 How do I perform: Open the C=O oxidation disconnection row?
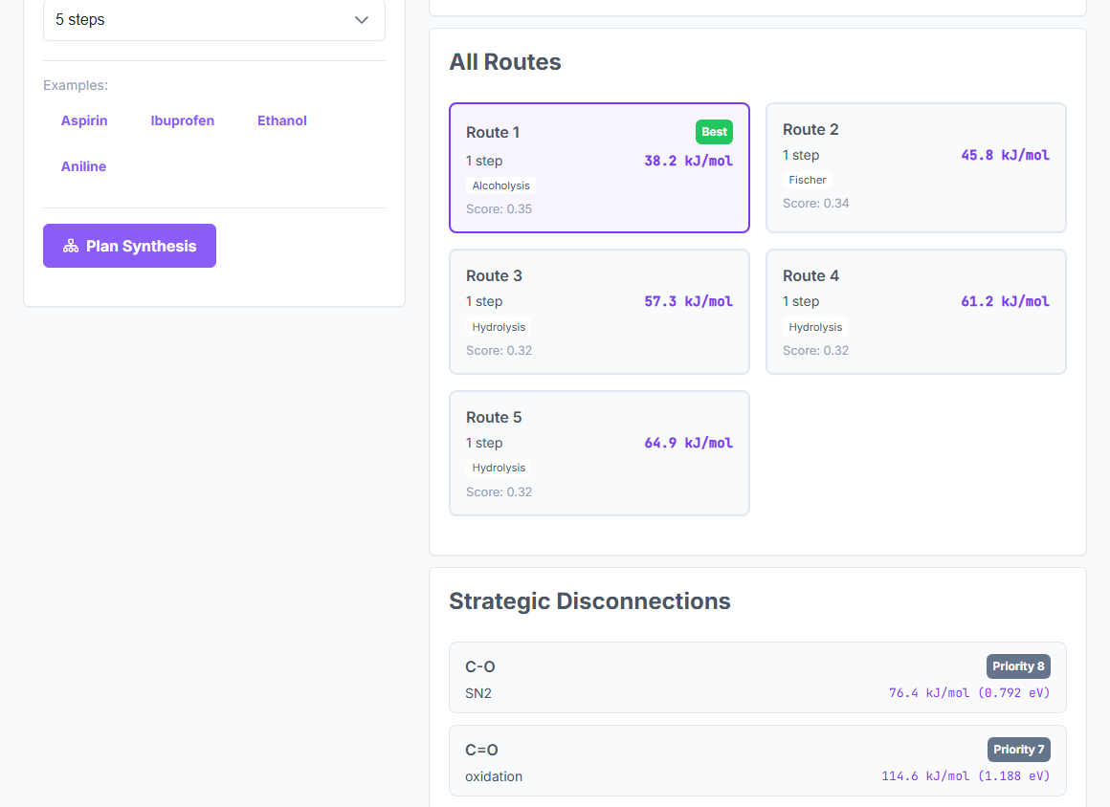tap(758, 760)
